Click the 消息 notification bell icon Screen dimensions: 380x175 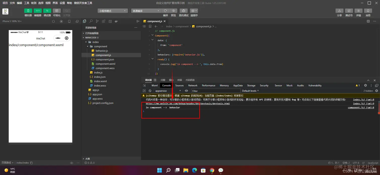368,11
